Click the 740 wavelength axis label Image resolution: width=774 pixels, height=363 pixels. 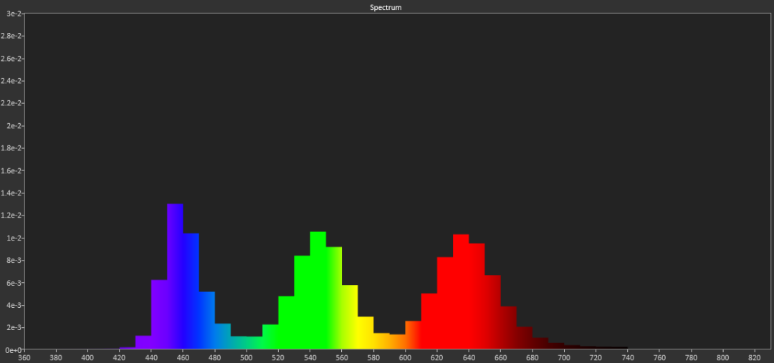(627, 357)
